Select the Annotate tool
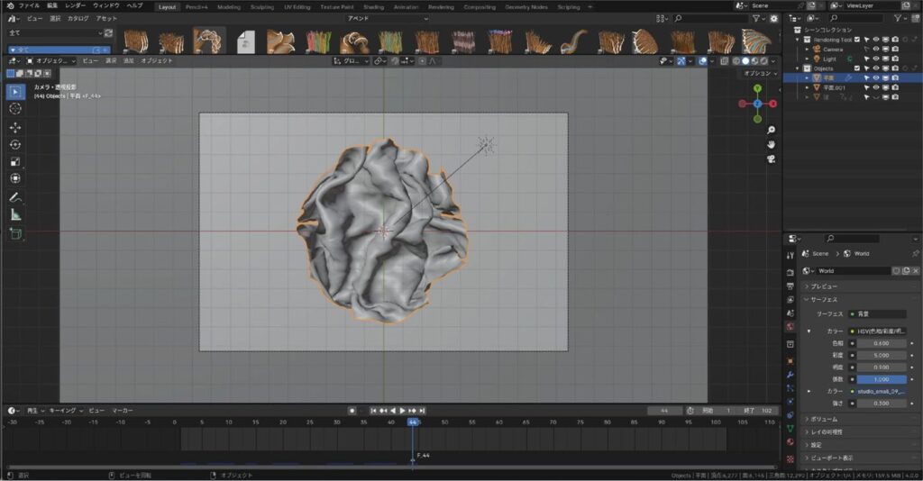The height and width of the screenshot is (481, 923). click(x=15, y=197)
